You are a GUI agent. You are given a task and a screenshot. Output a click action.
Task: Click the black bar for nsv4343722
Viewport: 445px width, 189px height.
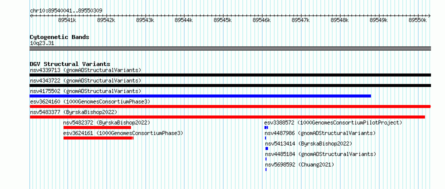[230, 85]
